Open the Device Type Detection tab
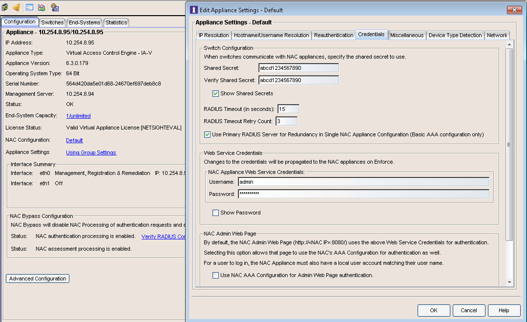This screenshot has height=322, width=527. [x=455, y=35]
